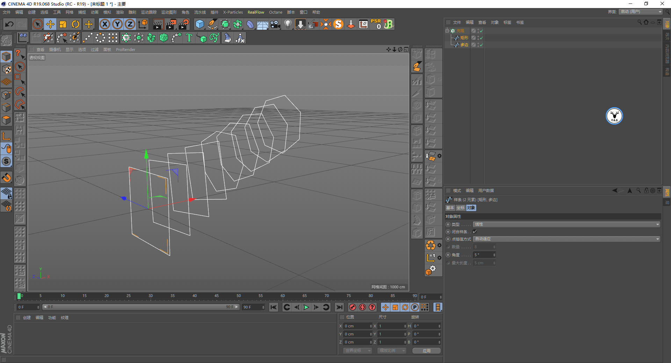The height and width of the screenshot is (363, 671).
Task: Click frame 45 on the timeline ruler
Action: 217,296
